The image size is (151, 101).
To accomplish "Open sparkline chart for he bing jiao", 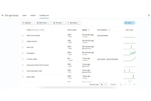I will pyautogui.click(x=129, y=53).
